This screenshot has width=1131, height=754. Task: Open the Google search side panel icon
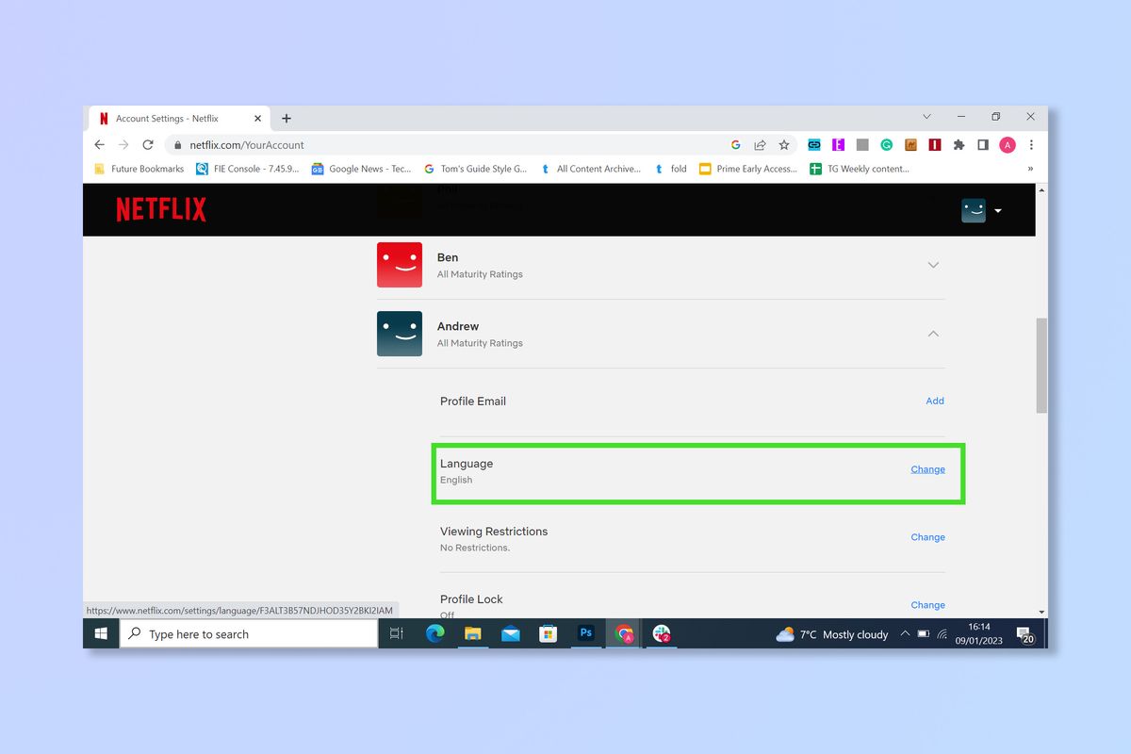(736, 144)
